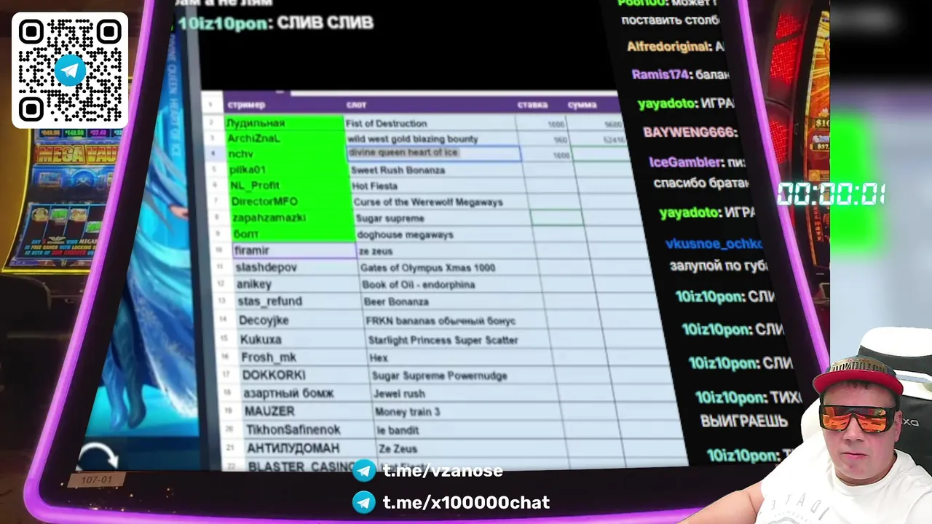Select the 'болт' streamer cell
Viewport: 932px width, 524px height.
tap(294, 234)
